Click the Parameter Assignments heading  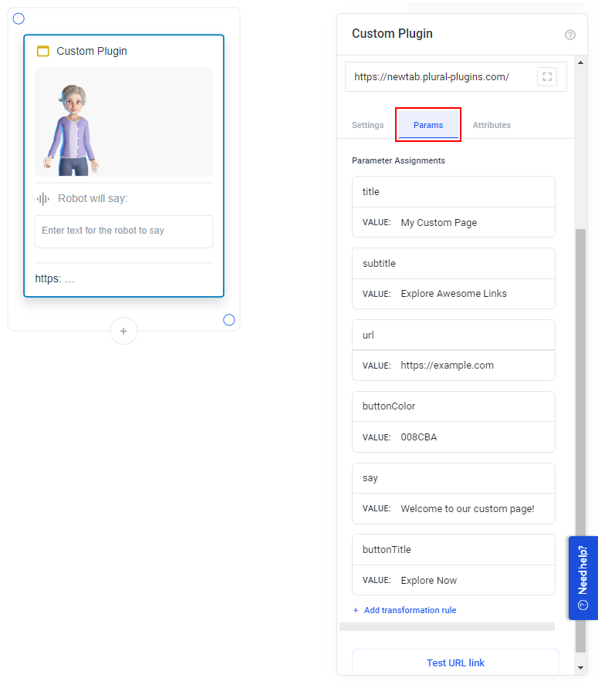click(398, 160)
